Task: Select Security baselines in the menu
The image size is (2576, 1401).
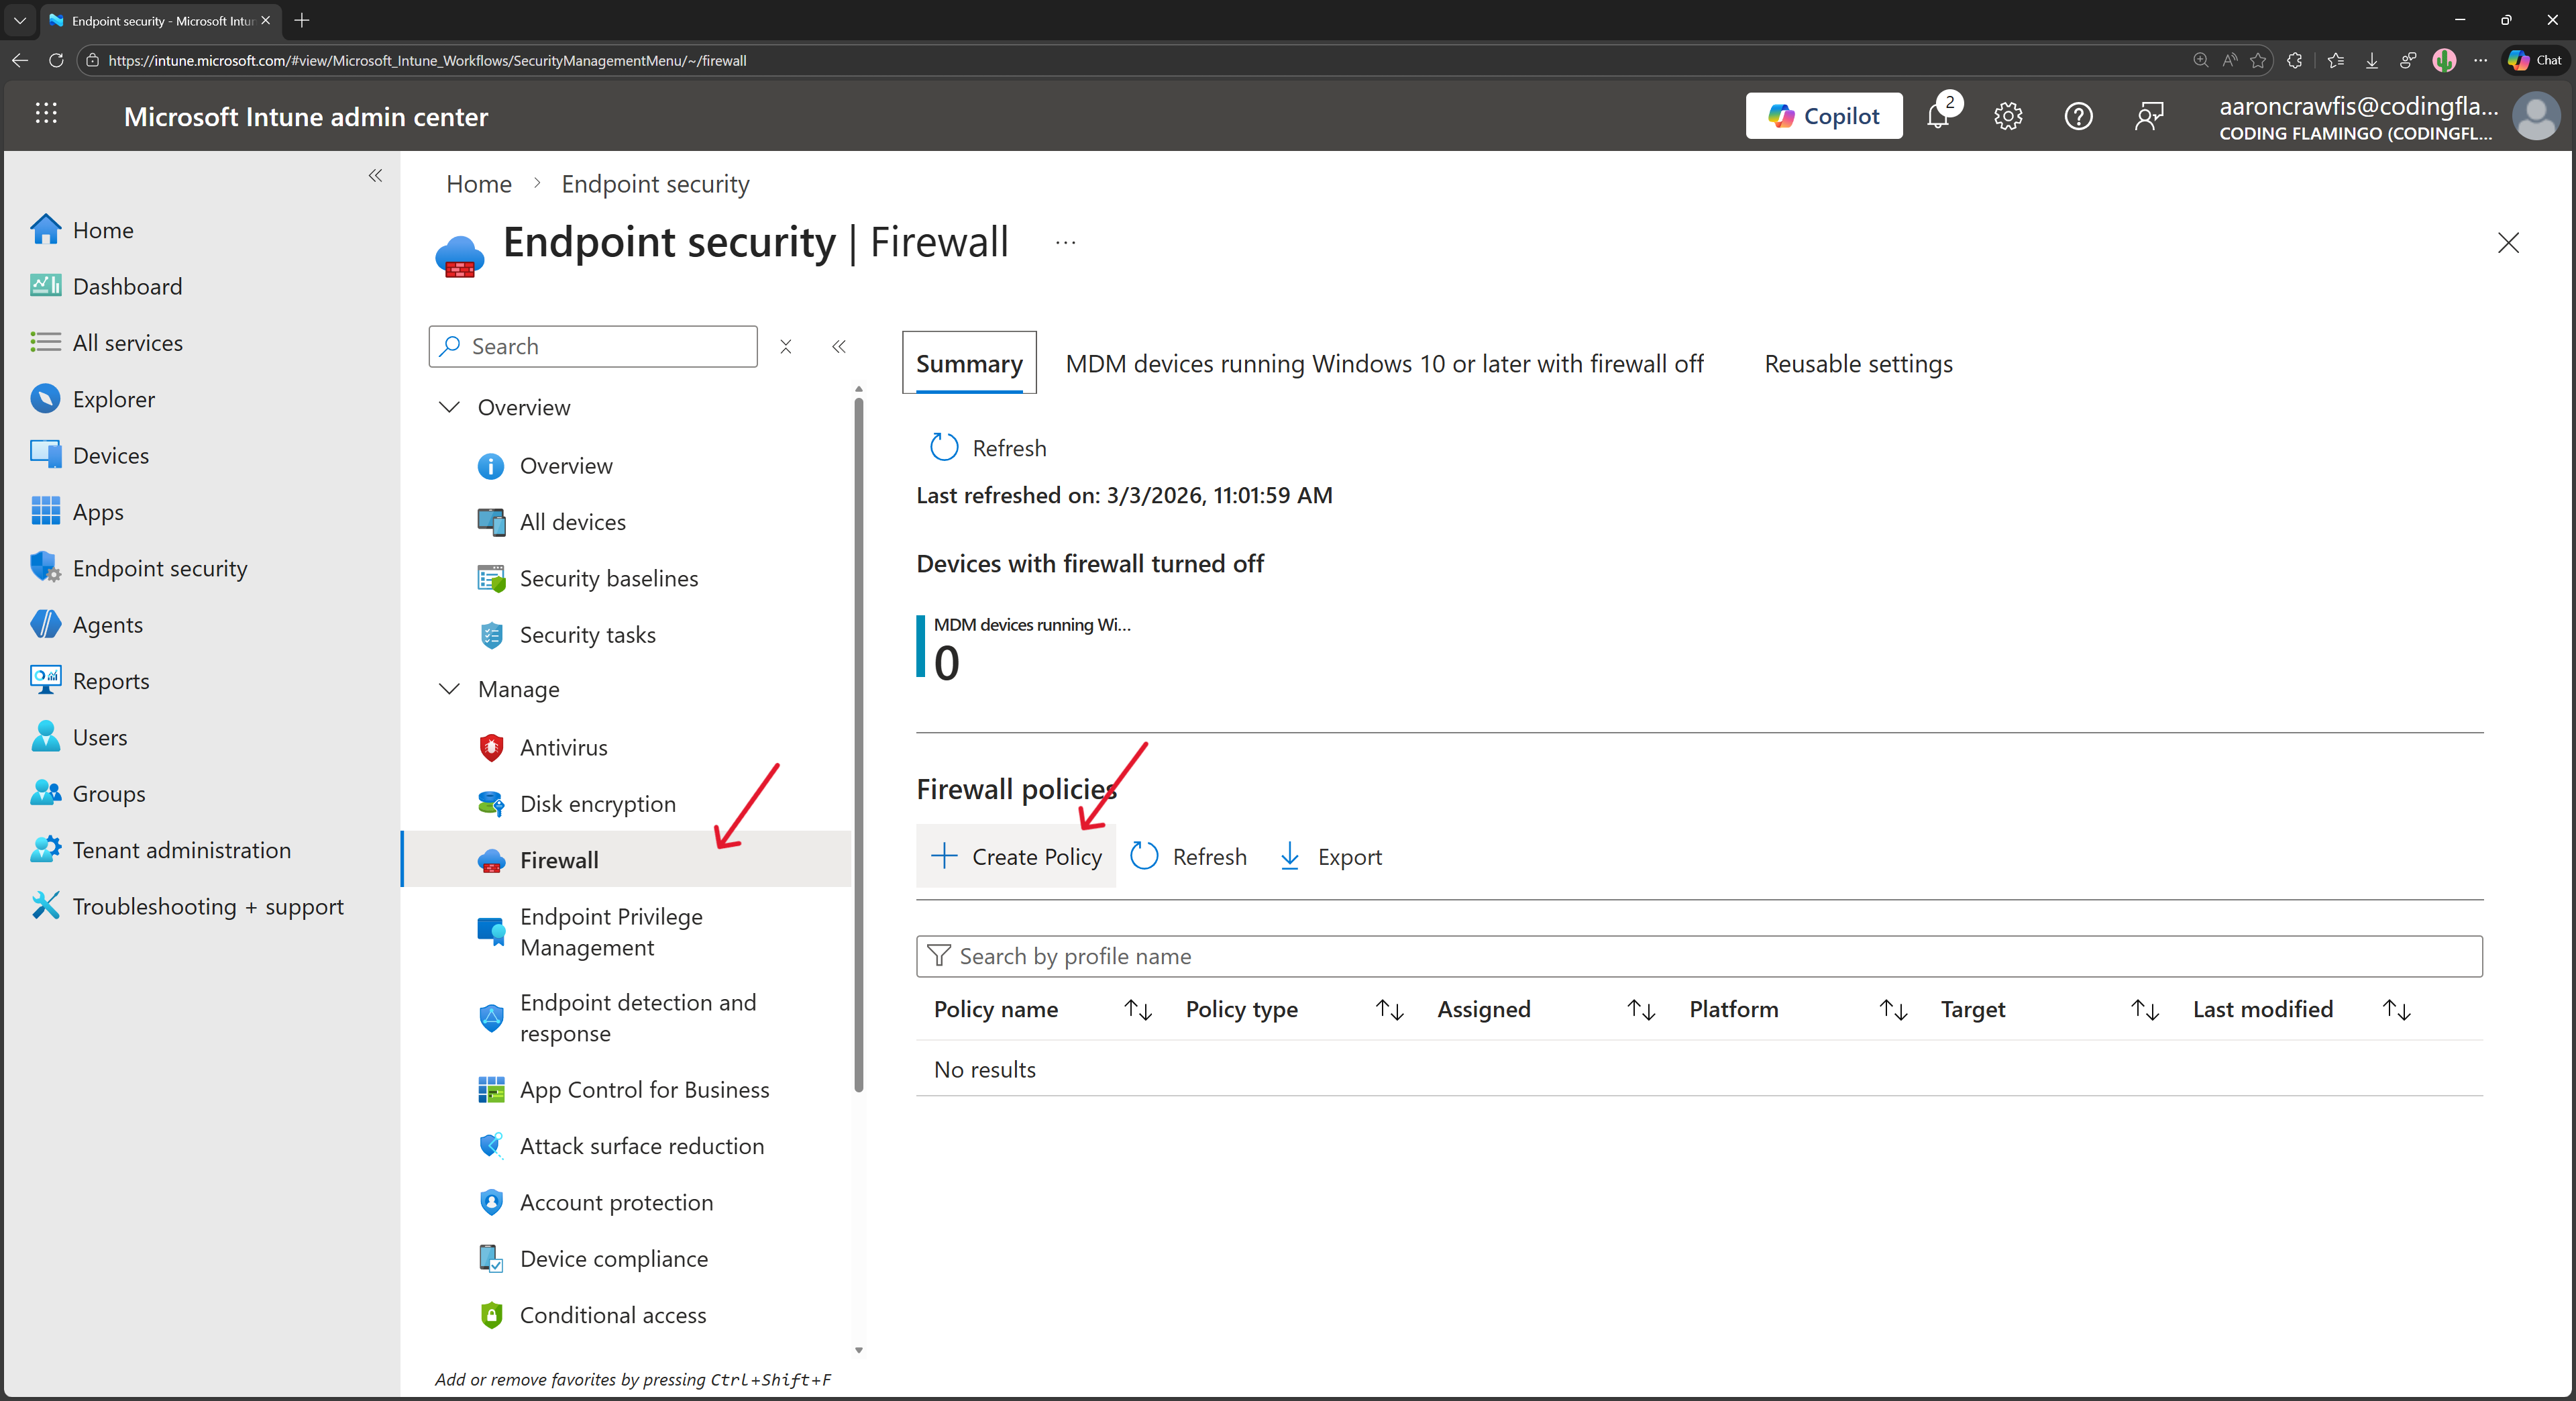Action: [608, 578]
